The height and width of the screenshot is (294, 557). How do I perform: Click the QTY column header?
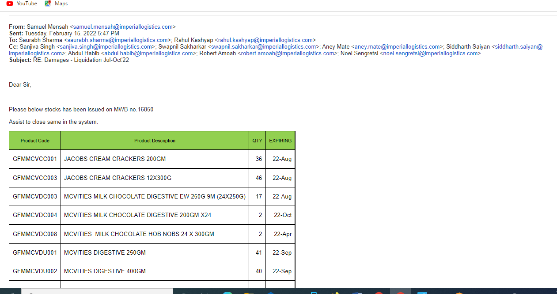258,141
